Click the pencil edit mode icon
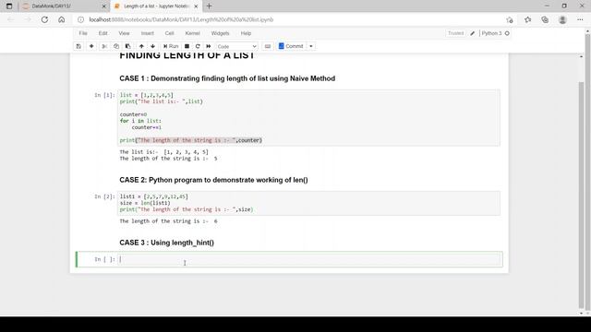This screenshot has width=591, height=332. pyautogui.click(x=472, y=33)
